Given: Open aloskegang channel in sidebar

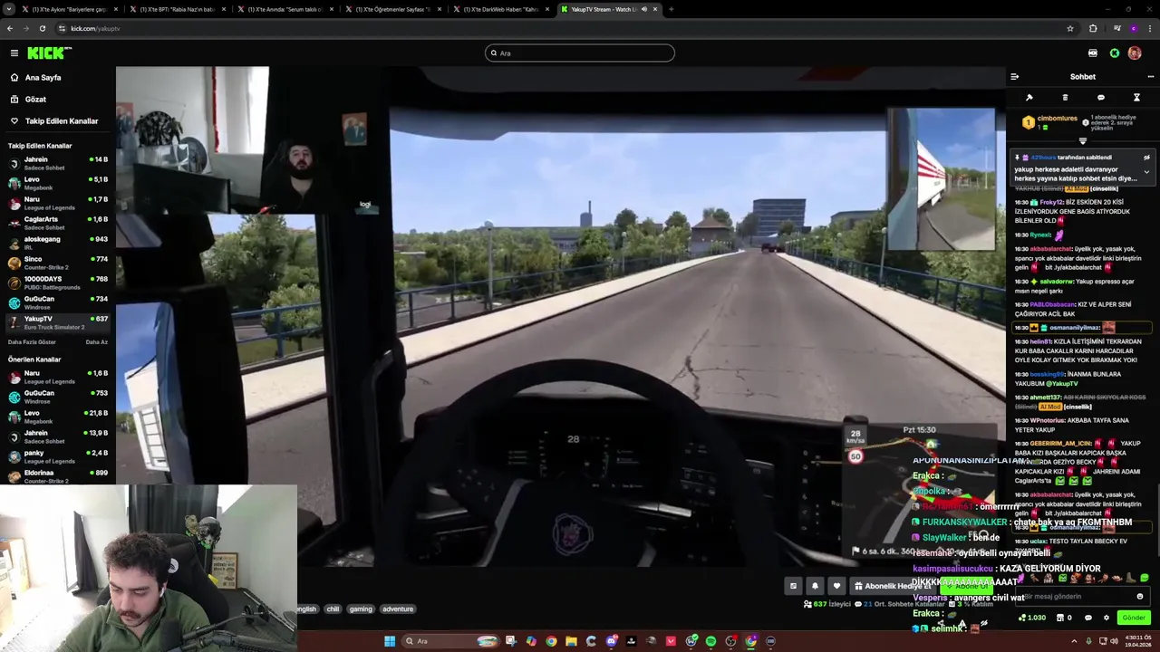Looking at the screenshot, I should point(58,243).
